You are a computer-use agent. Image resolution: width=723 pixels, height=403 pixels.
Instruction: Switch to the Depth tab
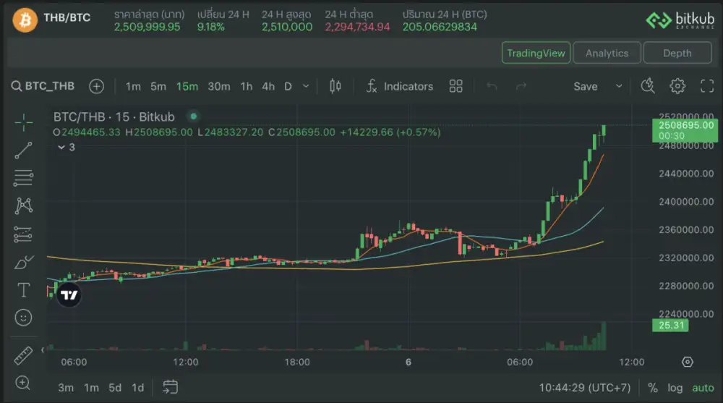(677, 53)
